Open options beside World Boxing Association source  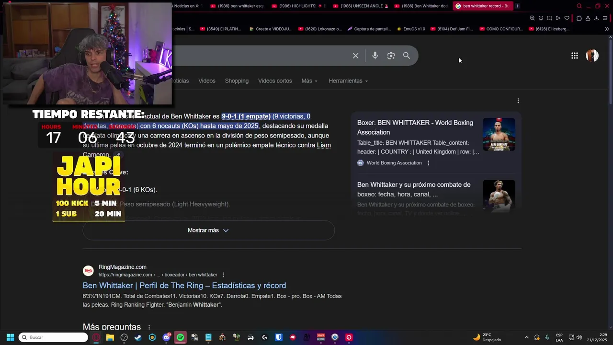tap(428, 163)
